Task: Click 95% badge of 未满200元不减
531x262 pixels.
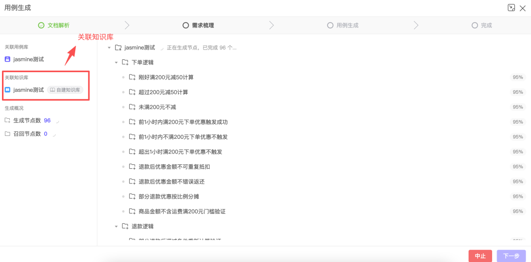Action: [x=518, y=107]
